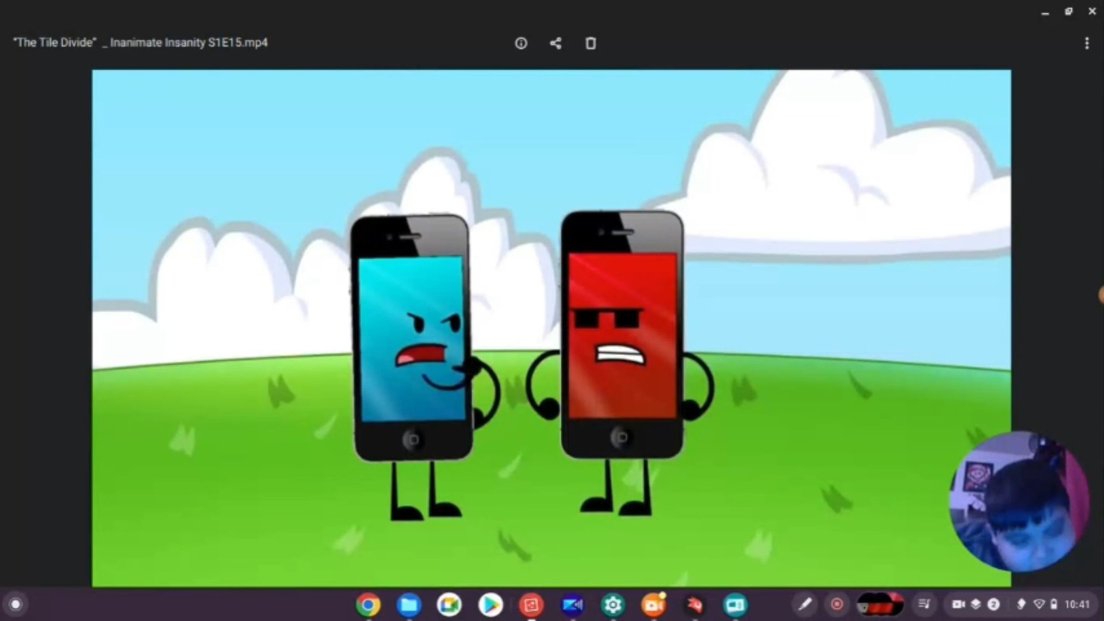Open the stylus tools pen icon
The height and width of the screenshot is (621, 1104).
tap(805, 604)
